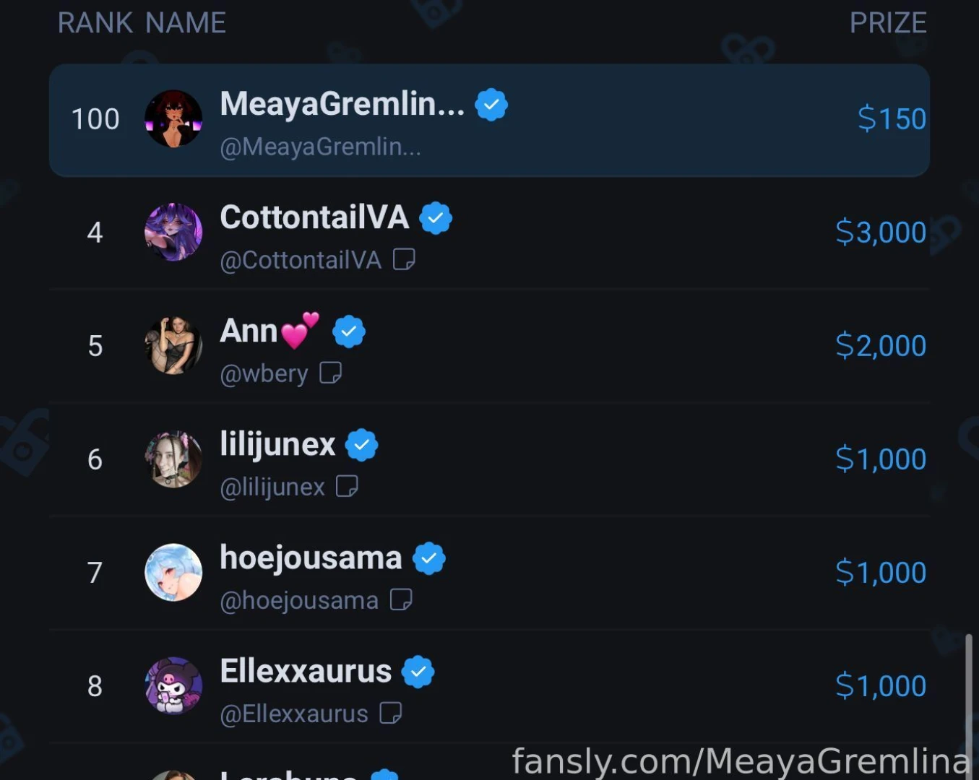Click the verified badge next to CottontailVA
This screenshot has width=979, height=780.
click(x=436, y=218)
